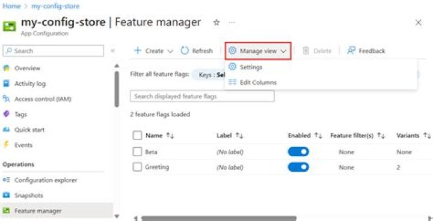Image resolution: width=433 pixels, height=221 pixels.
Task: Click the Refresh circular arrow icon
Action: point(185,51)
